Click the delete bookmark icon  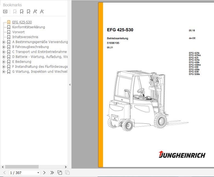tap(15, 12)
